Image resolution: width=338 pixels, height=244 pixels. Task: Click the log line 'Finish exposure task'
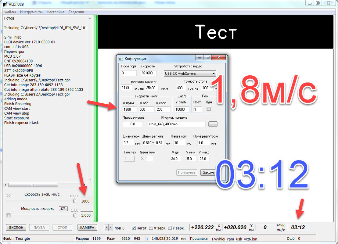(22, 123)
